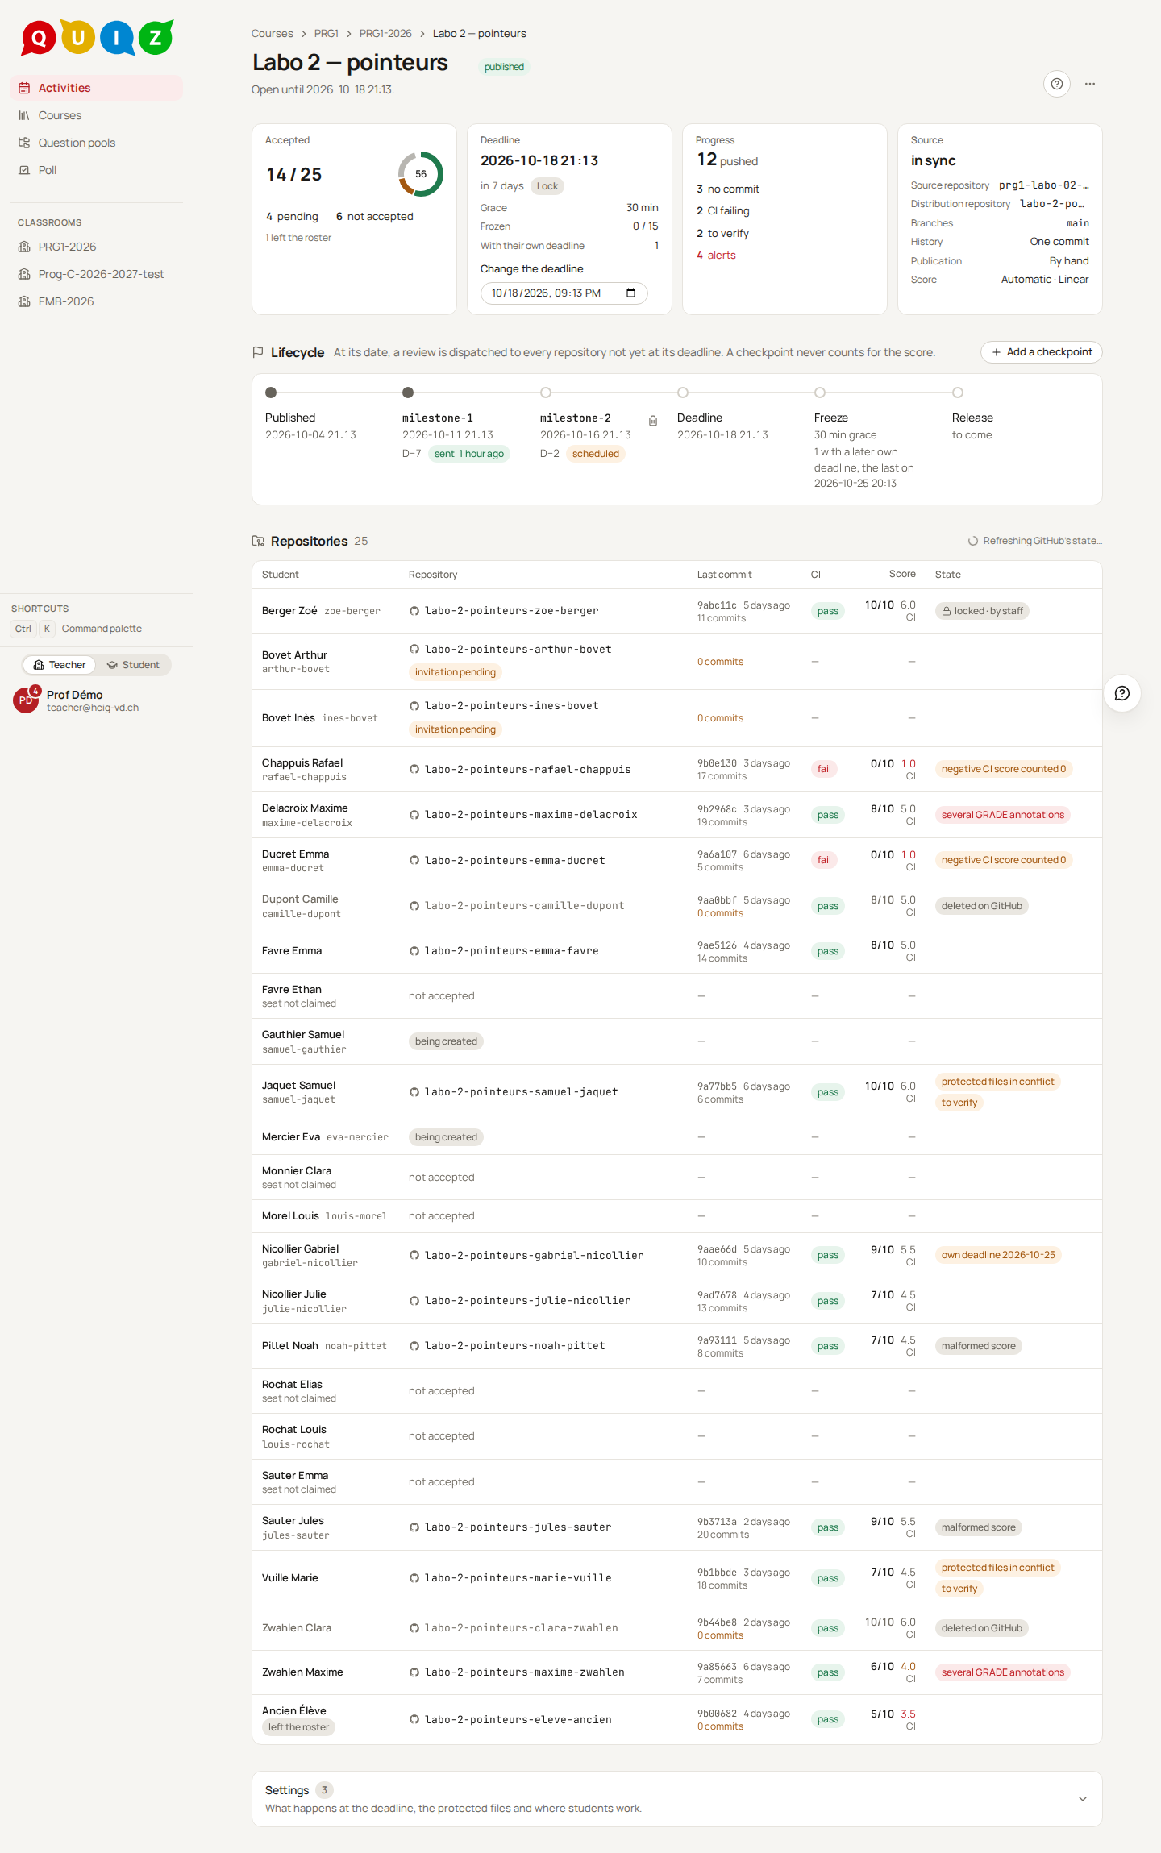Open the floating help chat icon
The width and height of the screenshot is (1161, 1853).
click(1122, 693)
